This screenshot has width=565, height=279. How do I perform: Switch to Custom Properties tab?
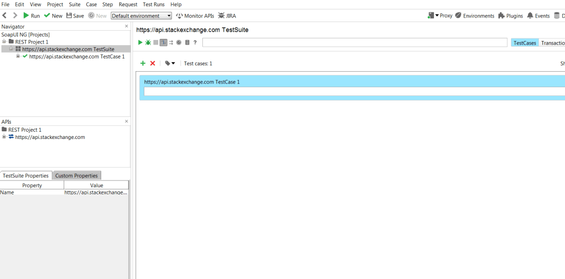77,175
